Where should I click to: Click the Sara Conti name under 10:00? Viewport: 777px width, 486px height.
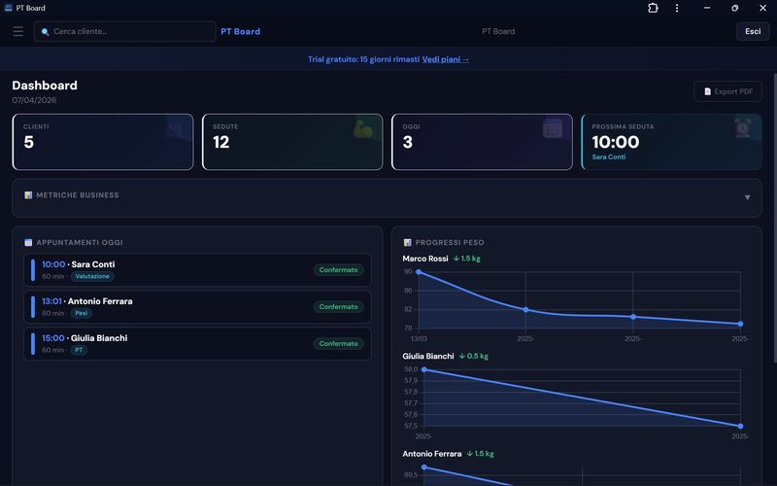93,264
